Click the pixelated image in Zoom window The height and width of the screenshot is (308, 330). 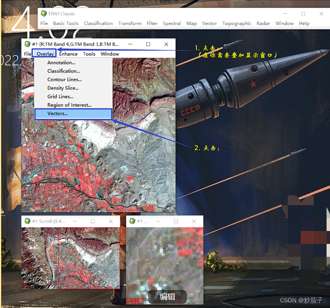pyautogui.click(x=165, y=265)
